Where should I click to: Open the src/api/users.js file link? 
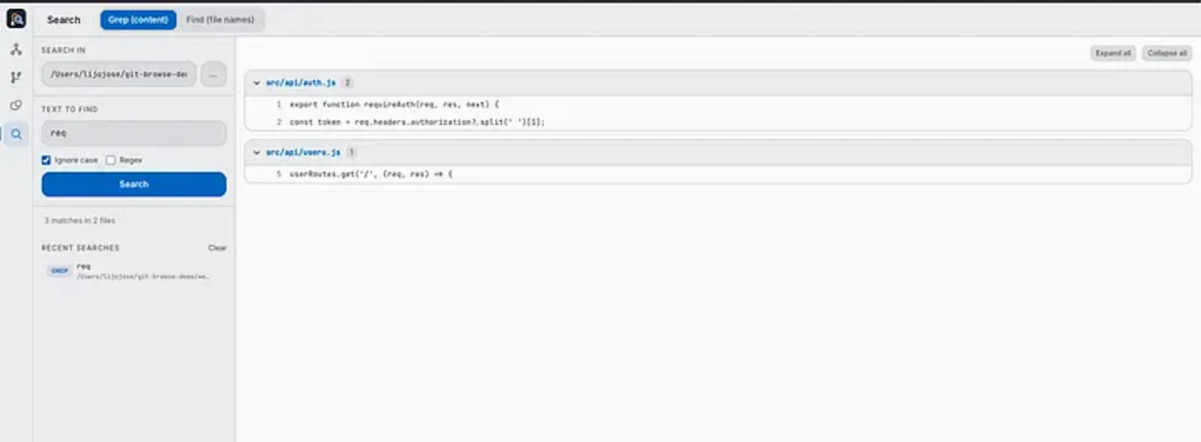point(303,152)
